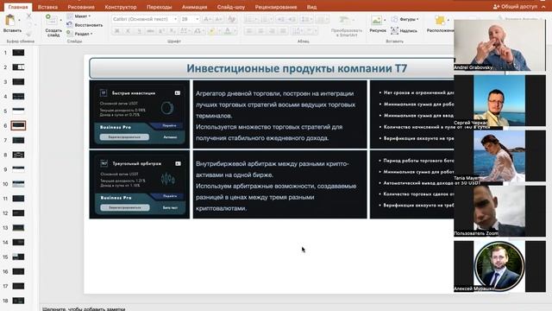Center the paragraph text
This screenshot has width=552, height=311.
(x=260, y=31)
